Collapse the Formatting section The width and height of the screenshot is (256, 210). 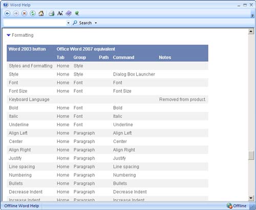pos(9,35)
